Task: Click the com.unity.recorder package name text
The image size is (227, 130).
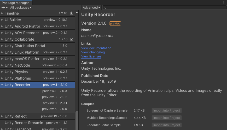Action: pos(97,36)
